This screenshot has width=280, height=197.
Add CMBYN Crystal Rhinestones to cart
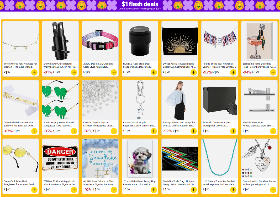(x=114, y=131)
